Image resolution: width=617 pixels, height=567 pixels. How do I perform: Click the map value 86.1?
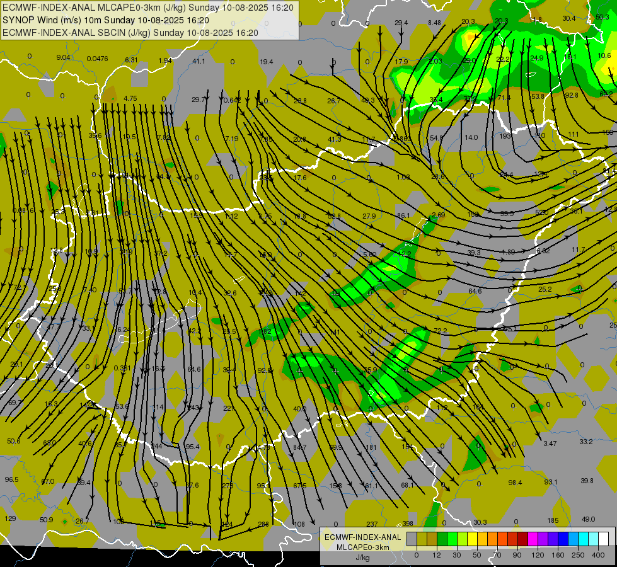click(x=403, y=215)
